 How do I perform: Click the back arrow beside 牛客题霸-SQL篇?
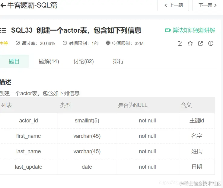pos(3,5)
